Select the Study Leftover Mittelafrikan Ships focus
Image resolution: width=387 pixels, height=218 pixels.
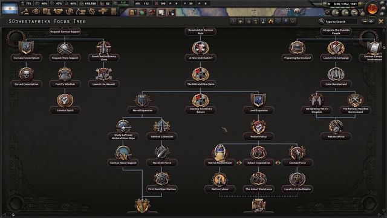tap(123, 130)
